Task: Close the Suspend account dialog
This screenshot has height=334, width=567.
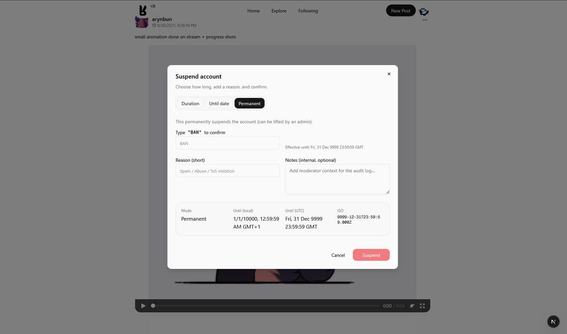Action: pos(389,74)
